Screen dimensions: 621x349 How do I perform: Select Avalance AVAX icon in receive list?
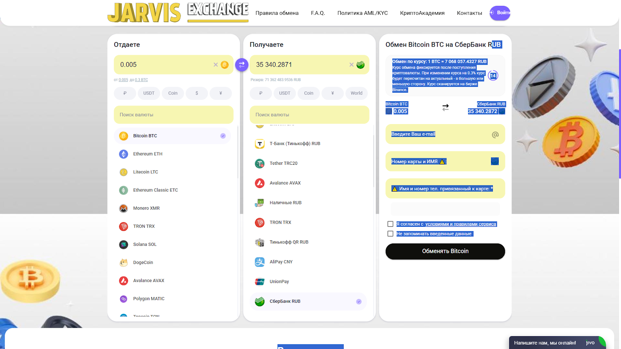click(x=260, y=183)
